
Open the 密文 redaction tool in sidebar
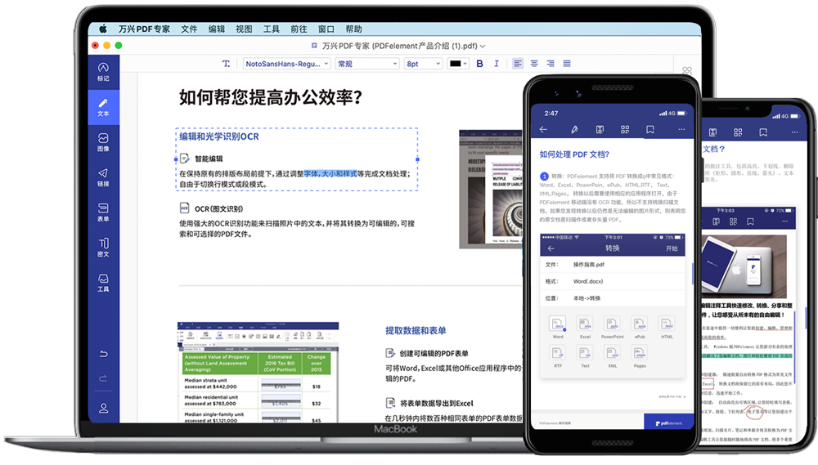103,247
